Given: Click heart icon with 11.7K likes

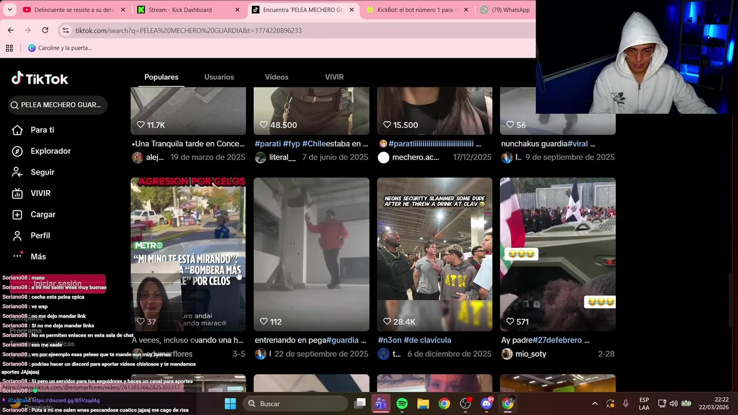Looking at the screenshot, I should 141,124.
